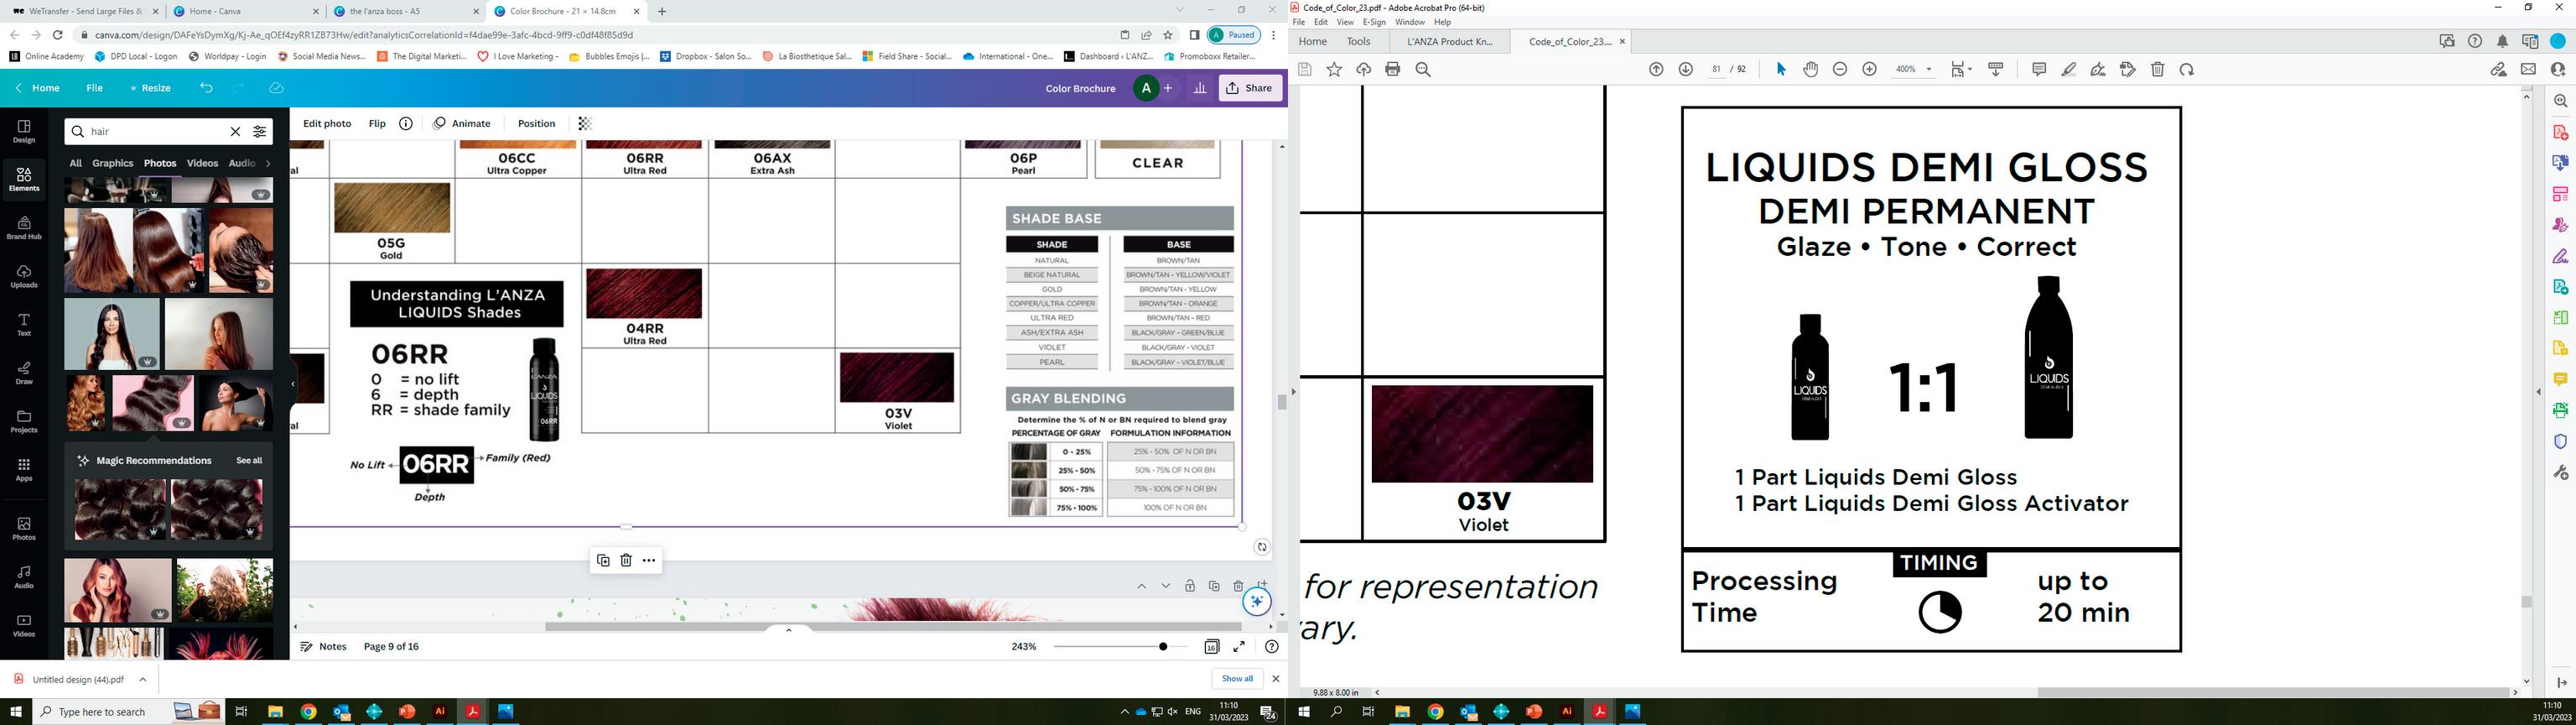
Task: Switch to the Videos tab in Elements
Action: coord(202,164)
